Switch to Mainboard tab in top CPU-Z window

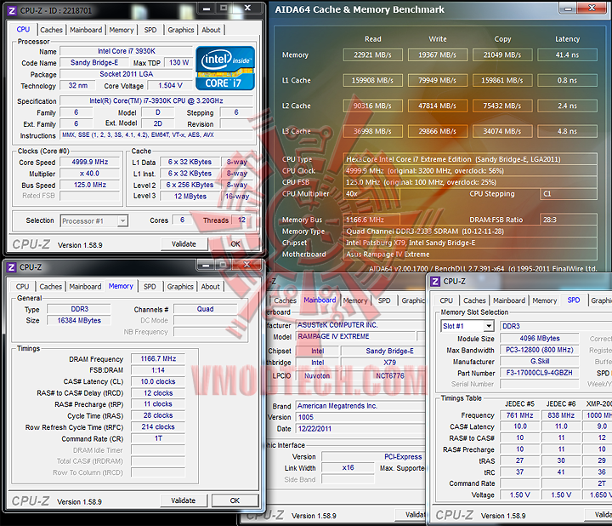coord(86,30)
